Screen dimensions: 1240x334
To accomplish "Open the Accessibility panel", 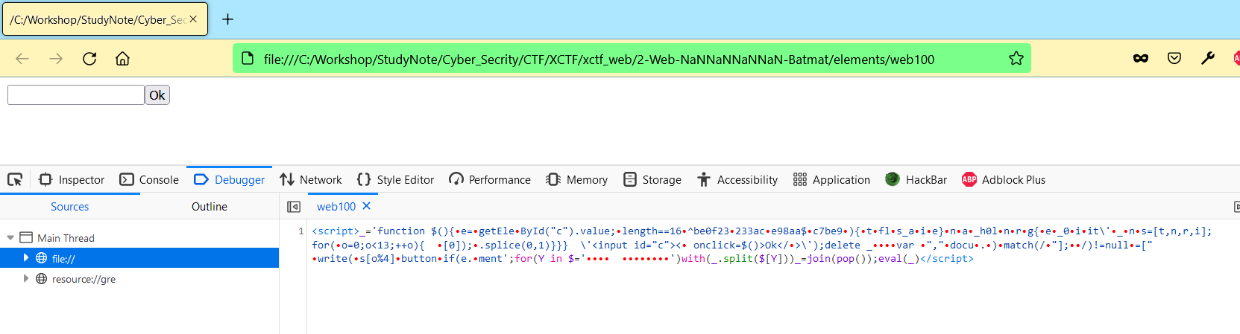I will click(x=737, y=179).
